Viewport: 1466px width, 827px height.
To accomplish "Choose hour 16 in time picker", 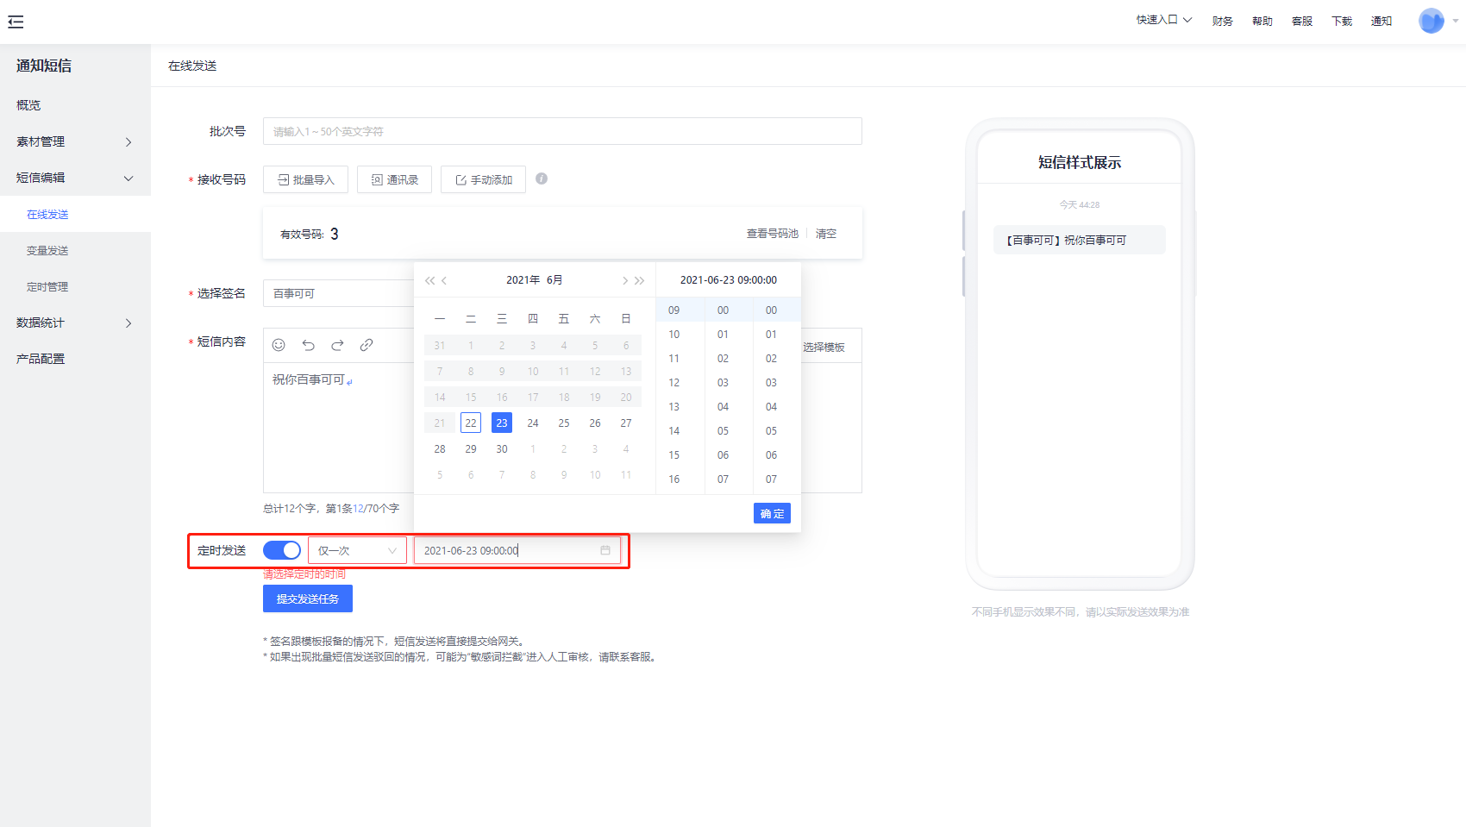I will click(x=674, y=479).
